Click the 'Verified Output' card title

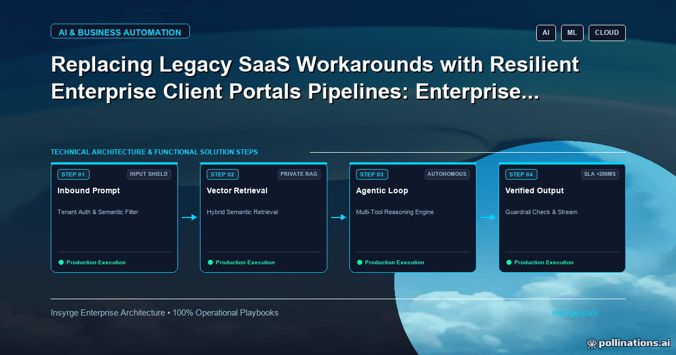tap(535, 190)
